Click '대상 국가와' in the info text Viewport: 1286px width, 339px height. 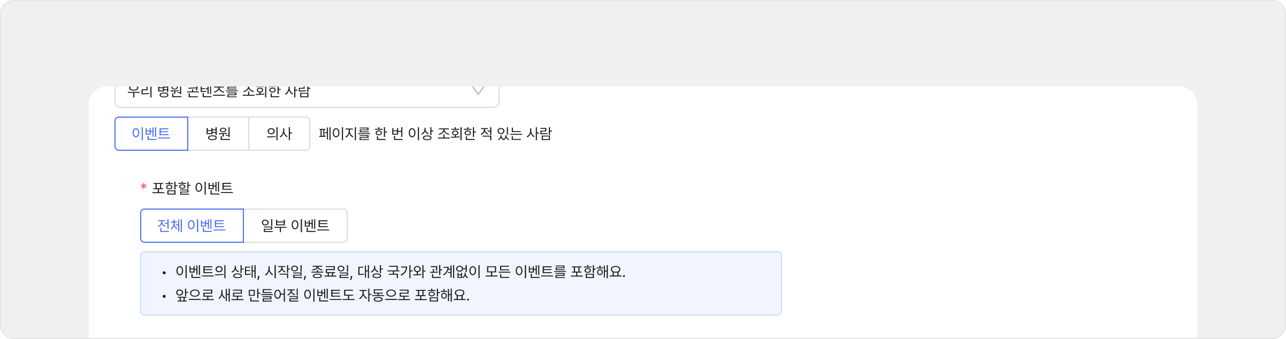[391, 272]
